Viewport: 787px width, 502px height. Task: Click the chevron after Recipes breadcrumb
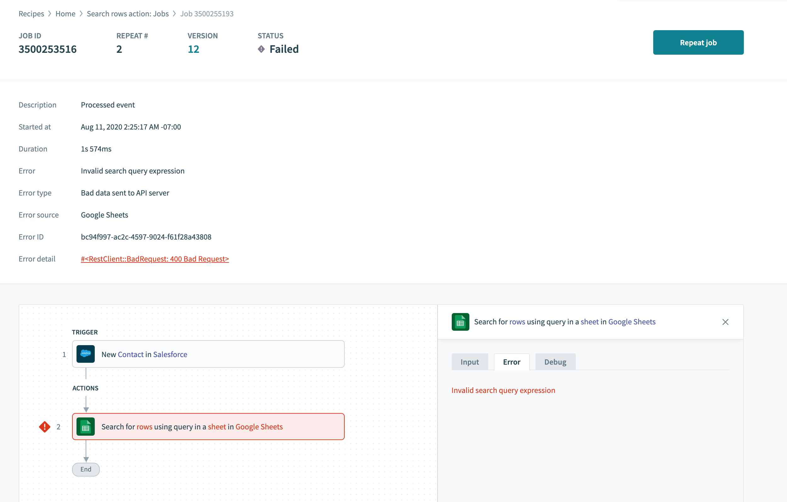point(50,14)
